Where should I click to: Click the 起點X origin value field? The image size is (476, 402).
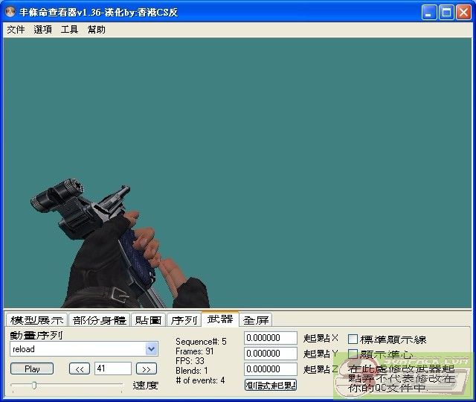[x=270, y=338]
